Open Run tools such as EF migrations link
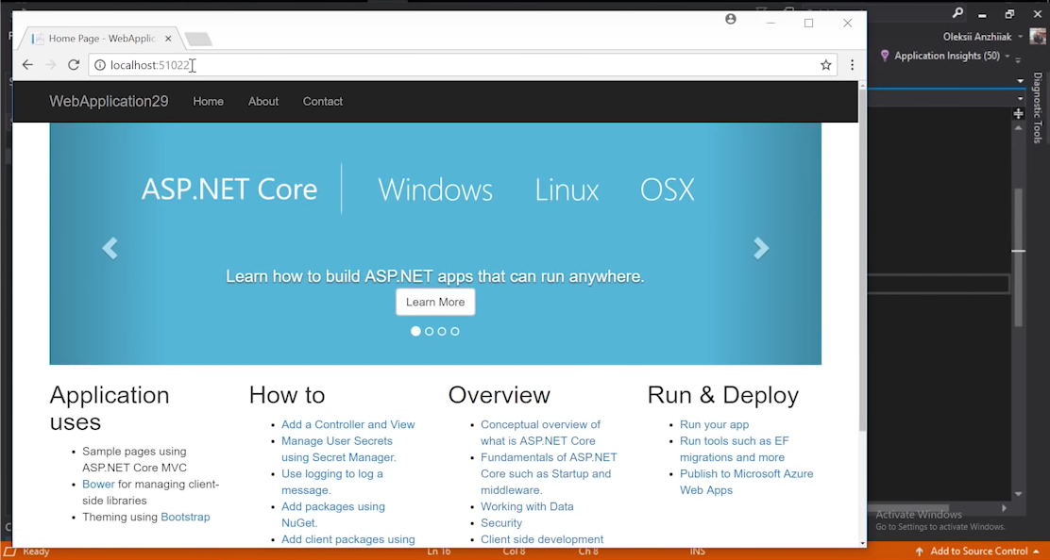This screenshot has height=560, width=1050. click(x=734, y=449)
